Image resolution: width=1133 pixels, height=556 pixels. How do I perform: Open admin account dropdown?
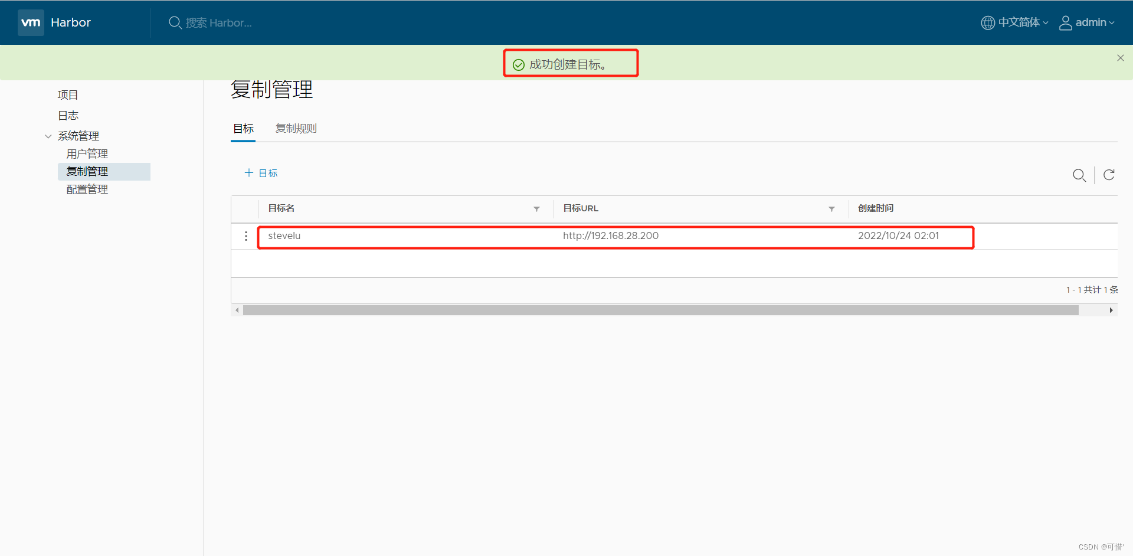tap(1095, 22)
